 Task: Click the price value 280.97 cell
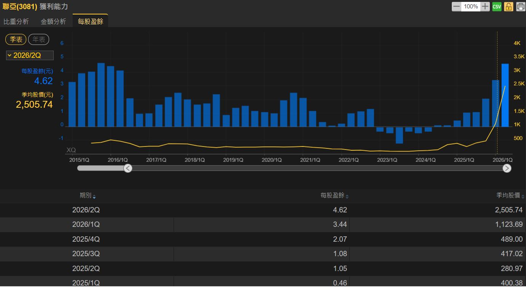(512, 268)
